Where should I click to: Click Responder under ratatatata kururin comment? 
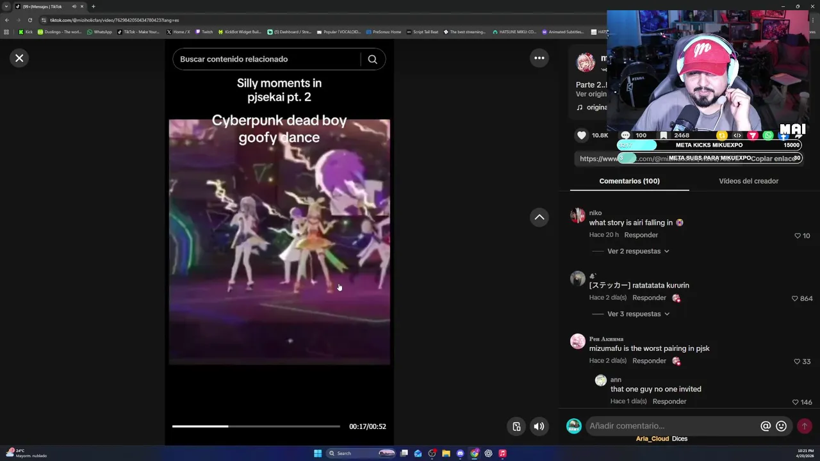pyautogui.click(x=649, y=298)
